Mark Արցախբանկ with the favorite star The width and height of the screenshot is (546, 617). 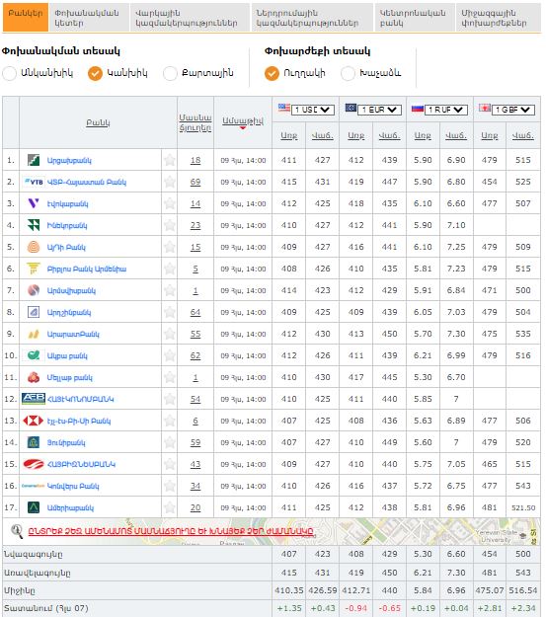click(x=170, y=160)
